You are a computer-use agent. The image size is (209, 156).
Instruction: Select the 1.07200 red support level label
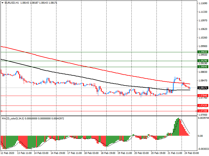[203, 111]
